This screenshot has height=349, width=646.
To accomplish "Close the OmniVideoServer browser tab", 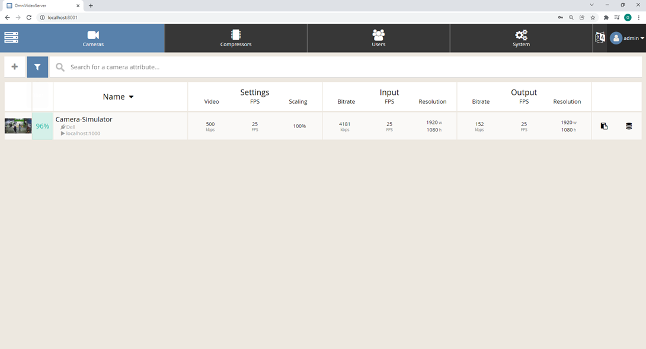I will pos(78,6).
